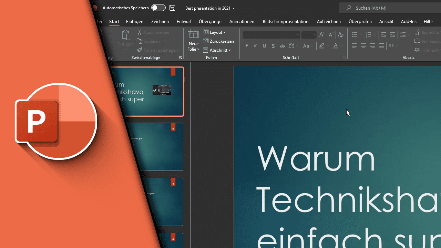Justify the text alignment
Viewport: 441px width, 248px height.
pos(381,46)
